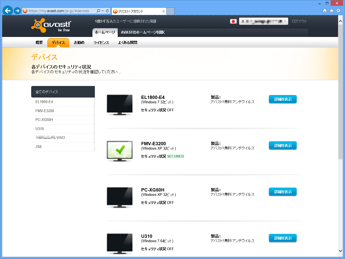Click セキュリティ状況 OFF text under PC-XG50H
This screenshot has width=345, height=259.
tap(157, 203)
